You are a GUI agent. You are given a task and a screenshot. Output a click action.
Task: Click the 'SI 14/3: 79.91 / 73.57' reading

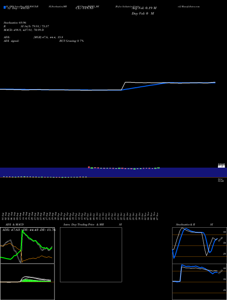point(35,26)
